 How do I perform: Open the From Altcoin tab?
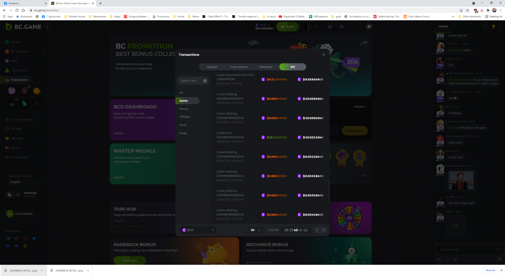pos(239,67)
